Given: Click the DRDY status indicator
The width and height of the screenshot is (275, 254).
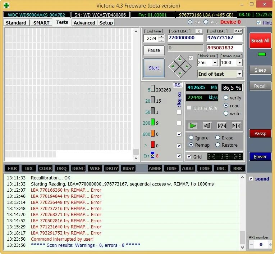Looking at the screenshot, I should coord(111,168).
